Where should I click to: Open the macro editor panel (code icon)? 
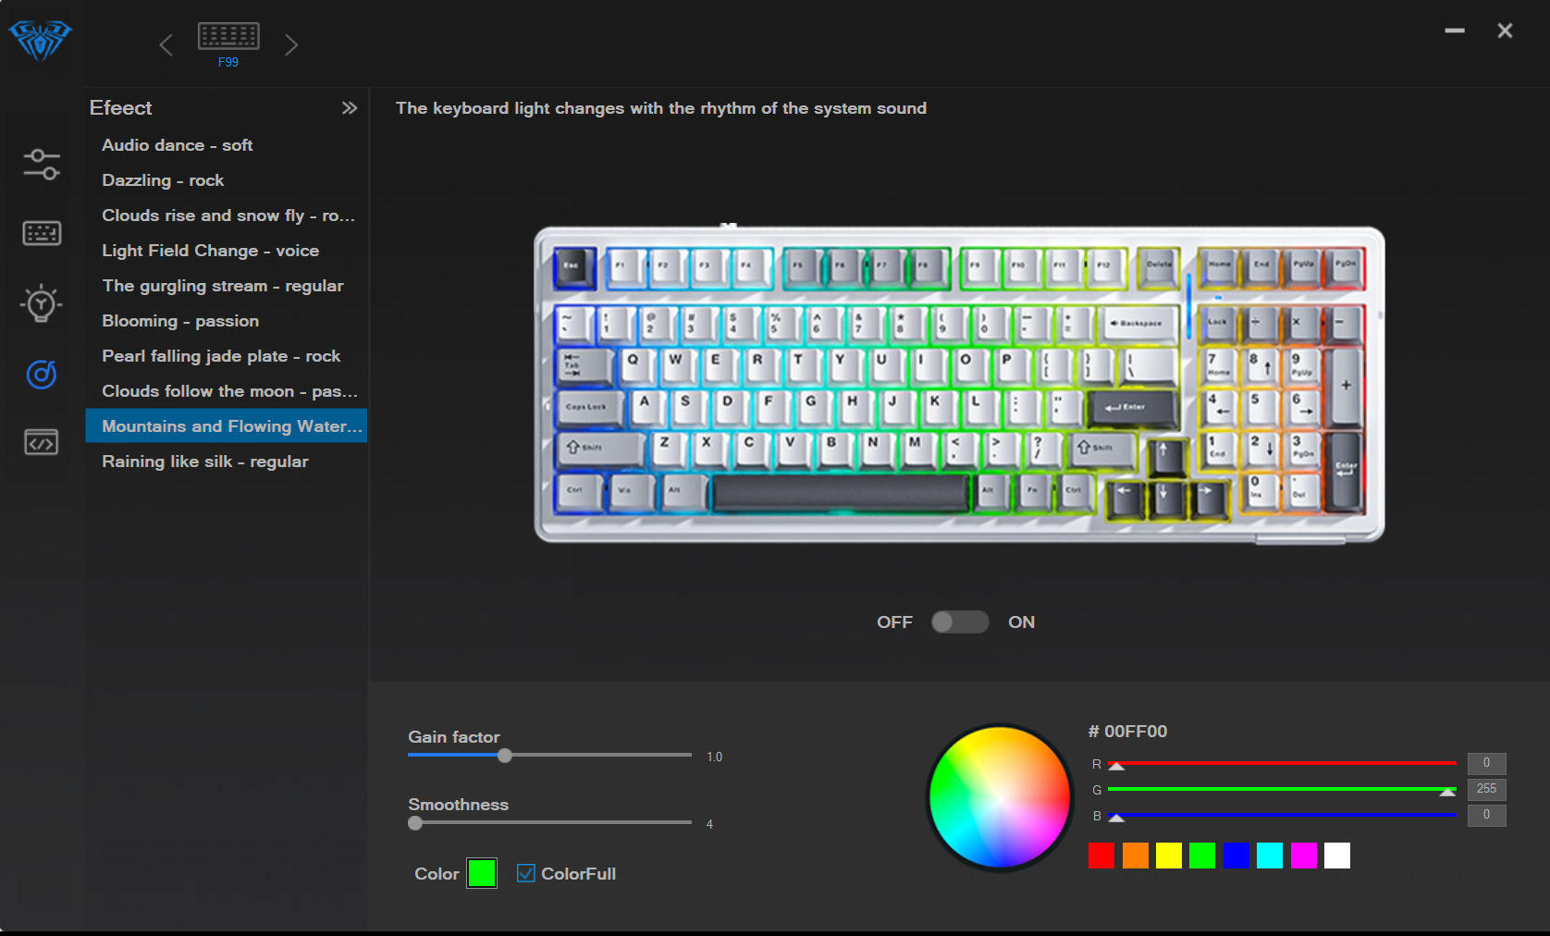coord(40,443)
